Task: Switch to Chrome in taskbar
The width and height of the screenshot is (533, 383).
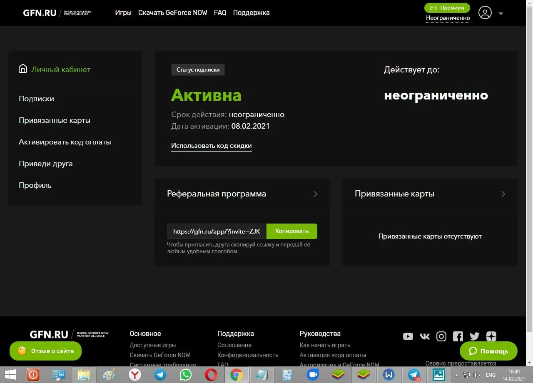Action: [x=236, y=375]
